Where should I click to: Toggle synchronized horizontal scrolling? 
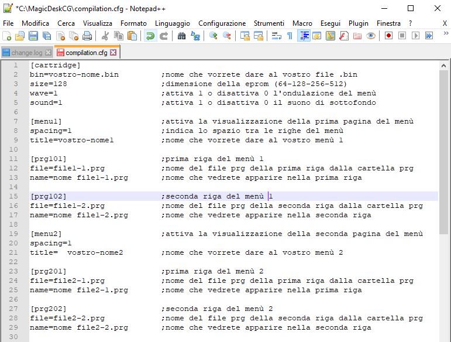[259, 36]
